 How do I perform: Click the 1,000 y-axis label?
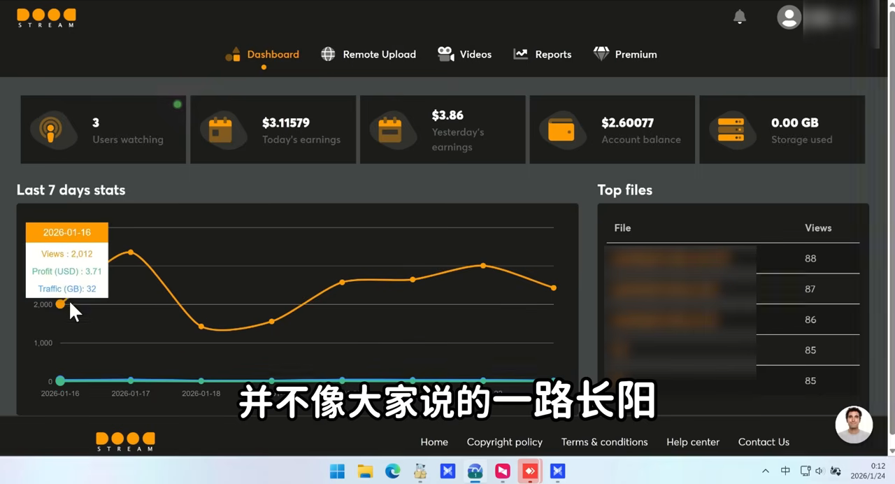pos(43,343)
